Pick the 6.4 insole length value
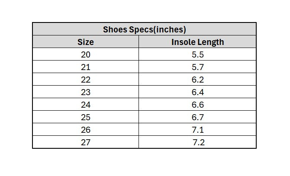Viewport: 290px width, 176px height. pyautogui.click(x=198, y=92)
